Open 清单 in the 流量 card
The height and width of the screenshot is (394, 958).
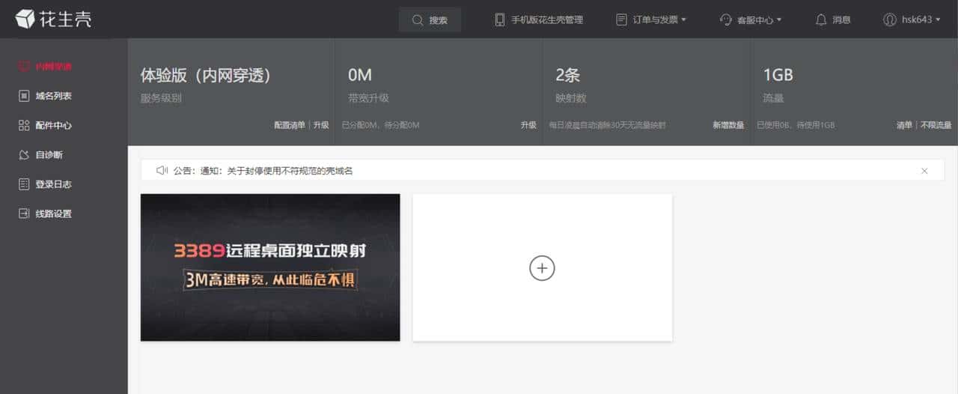tap(904, 125)
